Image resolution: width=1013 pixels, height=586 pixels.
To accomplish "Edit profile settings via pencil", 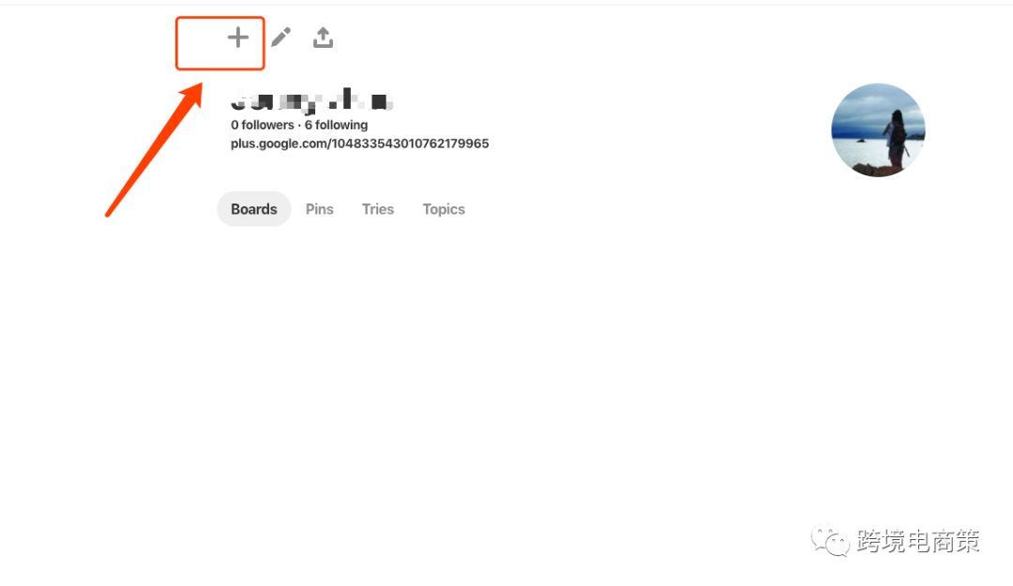I will 281,38.
